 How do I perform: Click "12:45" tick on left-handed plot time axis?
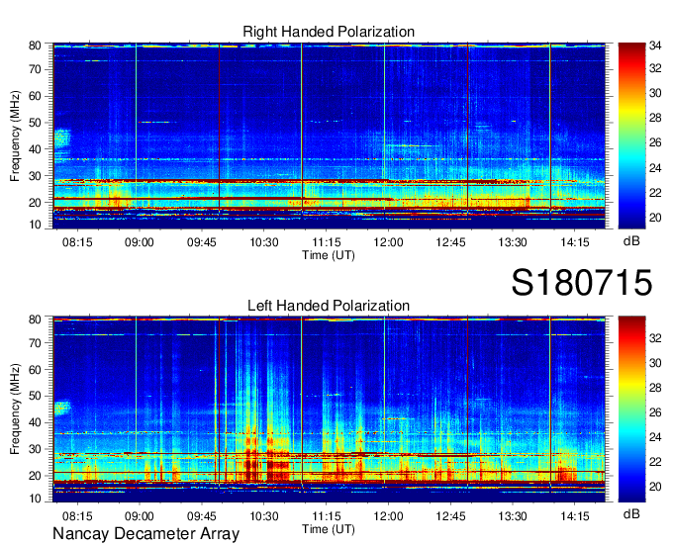pyautogui.click(x=450, y=516)
